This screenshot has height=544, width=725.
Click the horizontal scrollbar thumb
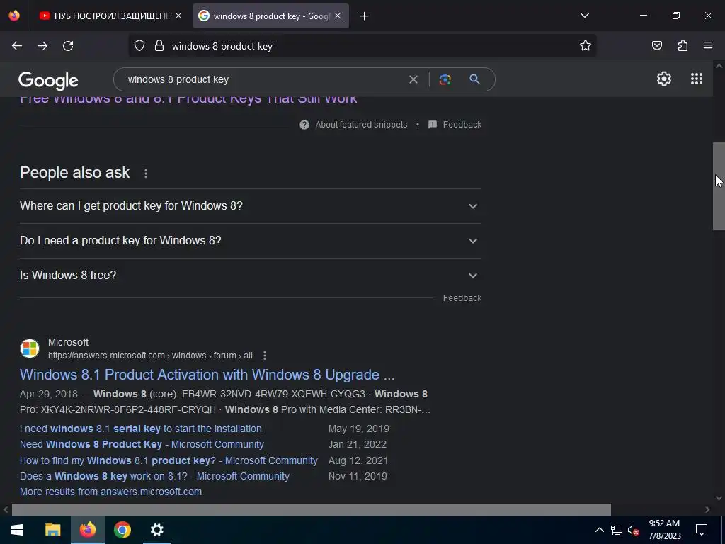(x=312, y=509)
